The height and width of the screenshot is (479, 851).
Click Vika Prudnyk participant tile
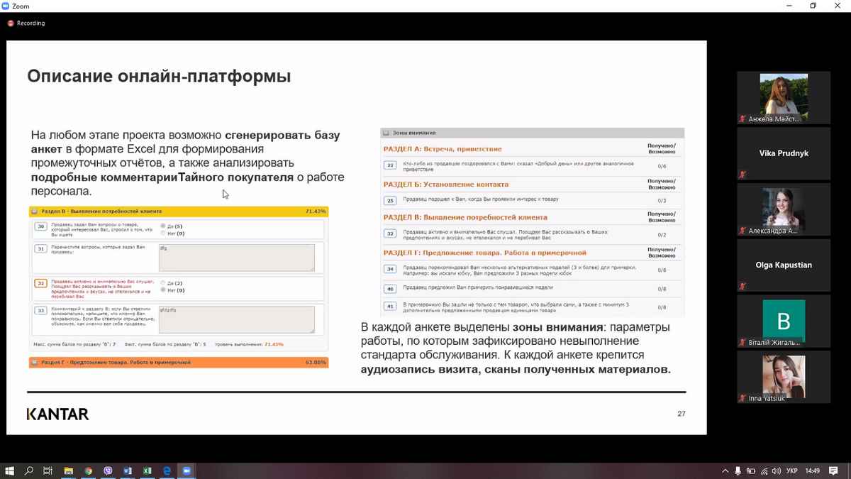click(783, 153)
